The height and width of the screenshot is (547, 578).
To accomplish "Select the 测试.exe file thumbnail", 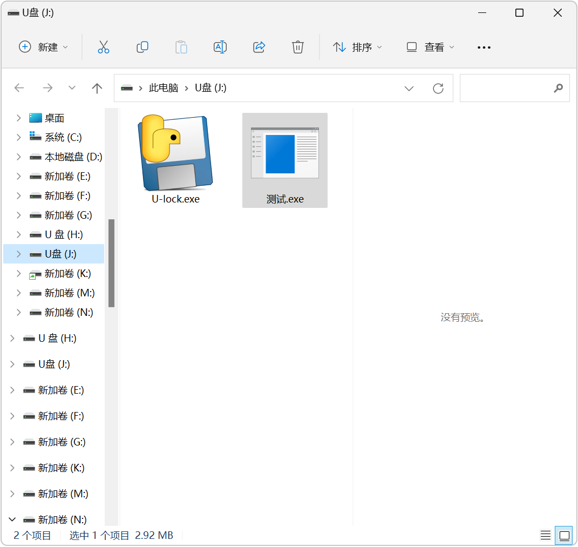I will [x=284, y=153].
